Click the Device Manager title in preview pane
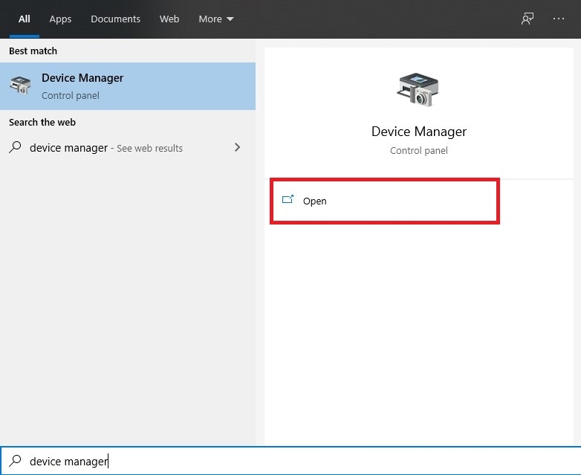Screen dimensions: 581x475 [x=419, y=132]
